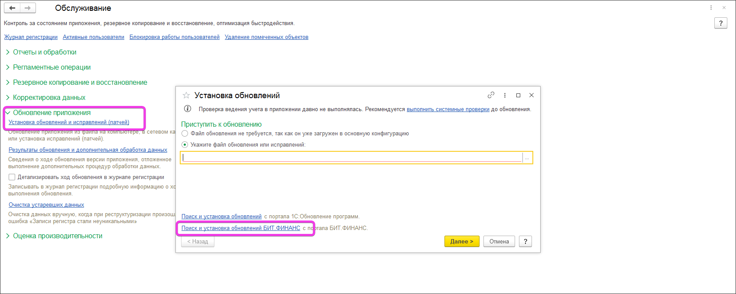The width and height of the screenshot is (736, 294).
Task: Click the forward navigation arrow
Action: [28, 8]
